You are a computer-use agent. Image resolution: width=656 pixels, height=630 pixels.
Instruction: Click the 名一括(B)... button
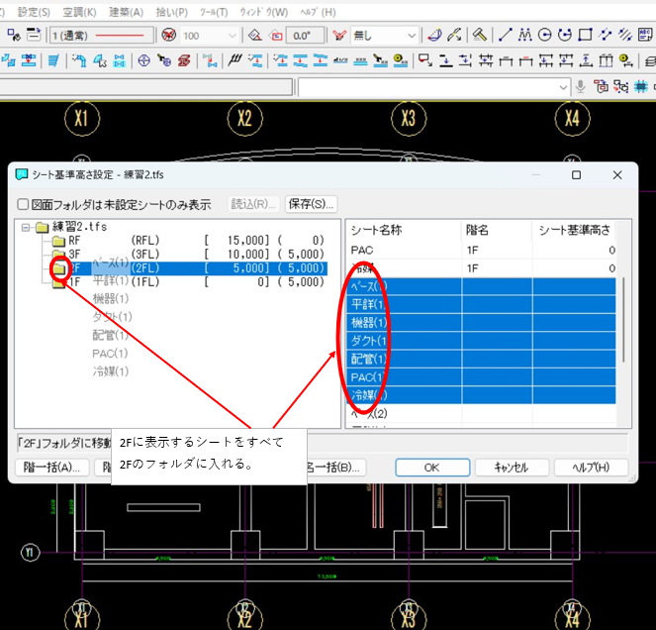pyautogui.click(x=335, y=468)
